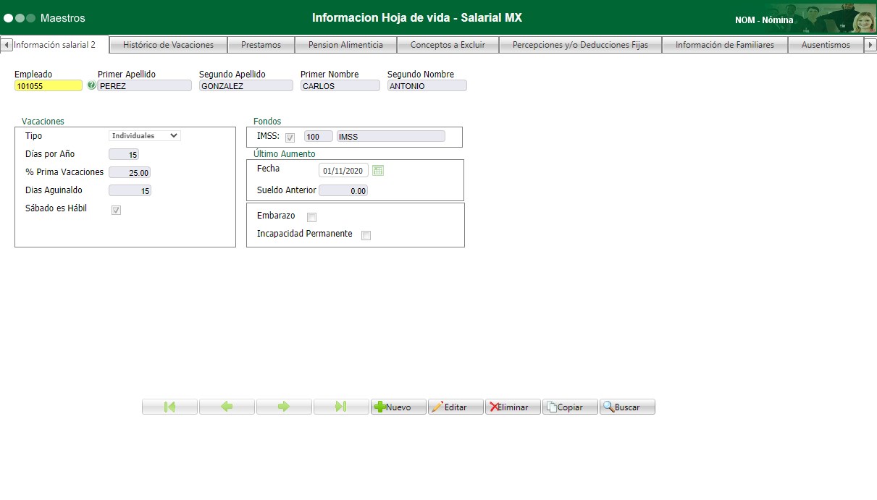Click % Prima Vacaciones field
Image resolution: width=877 pixels, height=500 pixels.
(130, 173)
